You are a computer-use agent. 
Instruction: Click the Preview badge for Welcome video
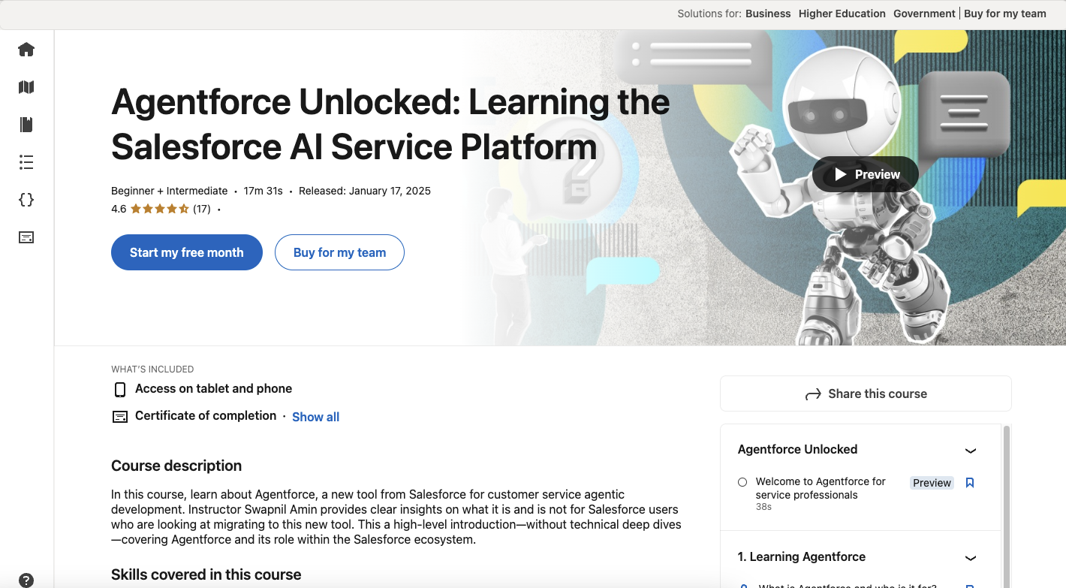(x=932, y=483)
